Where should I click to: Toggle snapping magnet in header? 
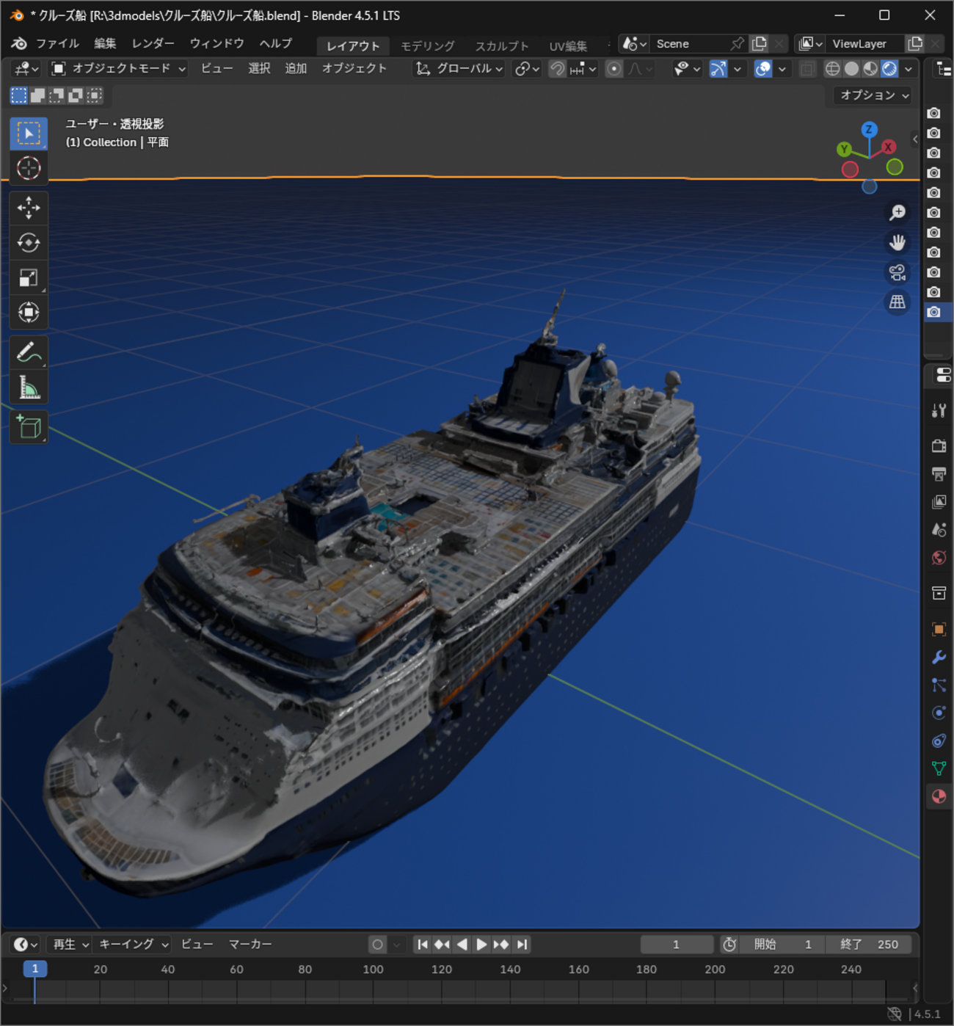[x=558, y=69]
